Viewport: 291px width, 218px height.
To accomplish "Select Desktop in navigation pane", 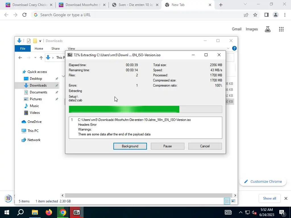I will coord(36,79).
